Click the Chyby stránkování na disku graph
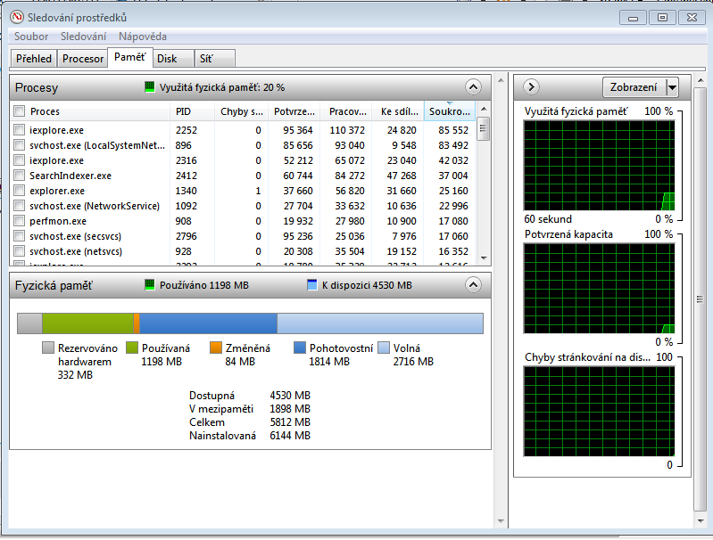Screen dimensions: 713x540 (x=599, y=412)
